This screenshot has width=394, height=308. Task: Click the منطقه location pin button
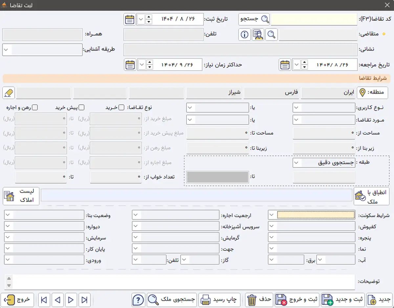pyautogui.click(x=362, y=93)
